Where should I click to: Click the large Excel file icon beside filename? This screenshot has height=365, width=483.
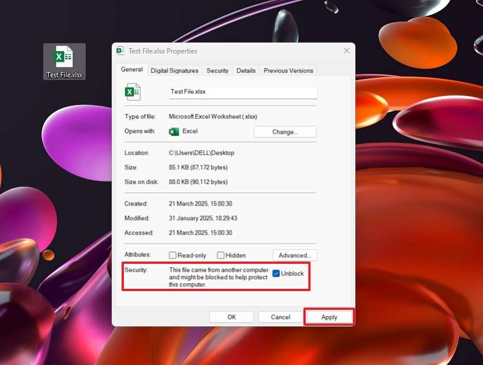pos(133,92)
